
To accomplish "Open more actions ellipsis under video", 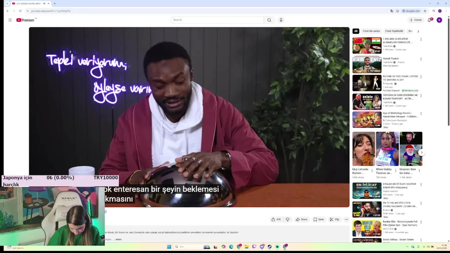I will 346,219.
